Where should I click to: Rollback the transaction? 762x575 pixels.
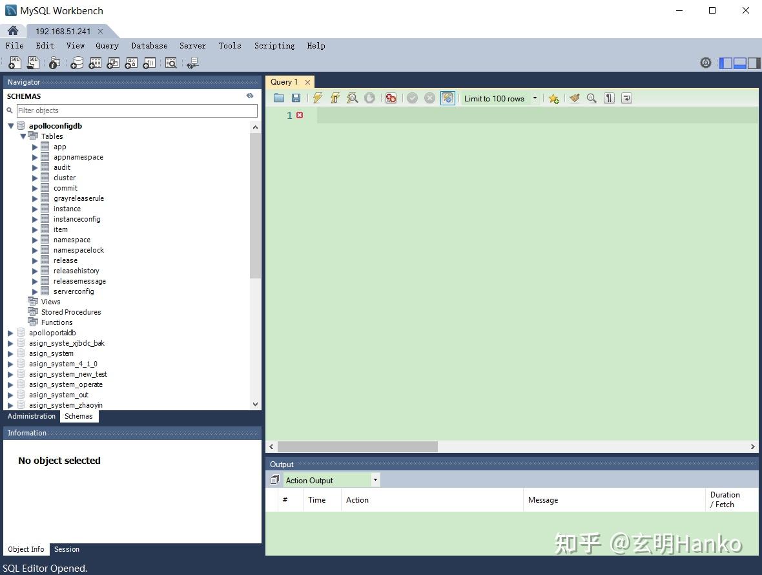[x=429, y=98]
